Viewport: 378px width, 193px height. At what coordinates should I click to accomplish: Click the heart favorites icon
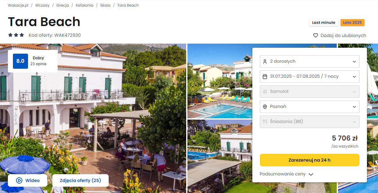(x=316, y=35)
